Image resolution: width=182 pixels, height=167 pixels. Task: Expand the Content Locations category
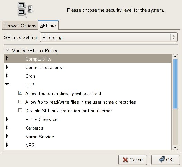click(7, 67)
